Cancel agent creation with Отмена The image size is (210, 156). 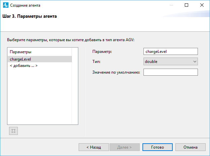(x=191, y=147)
